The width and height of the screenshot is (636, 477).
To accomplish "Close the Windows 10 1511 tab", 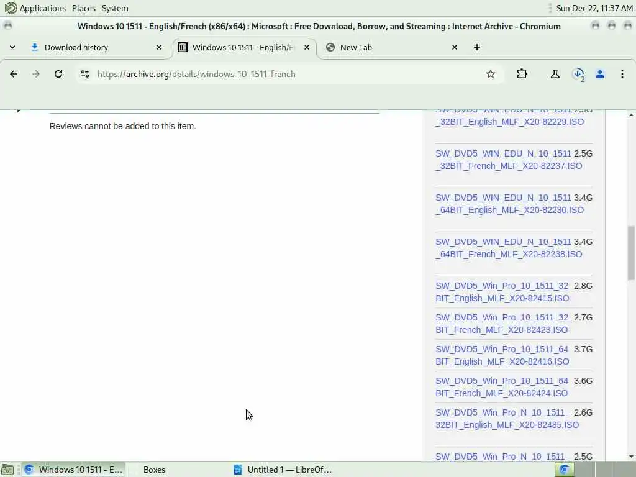I will point(307,47).
